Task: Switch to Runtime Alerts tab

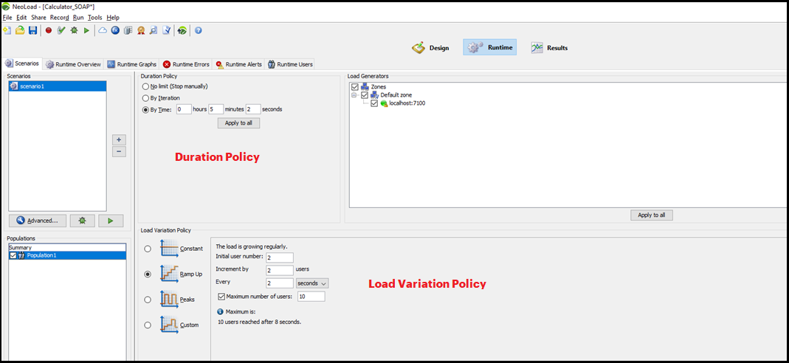Action: (x=239, y=64)
